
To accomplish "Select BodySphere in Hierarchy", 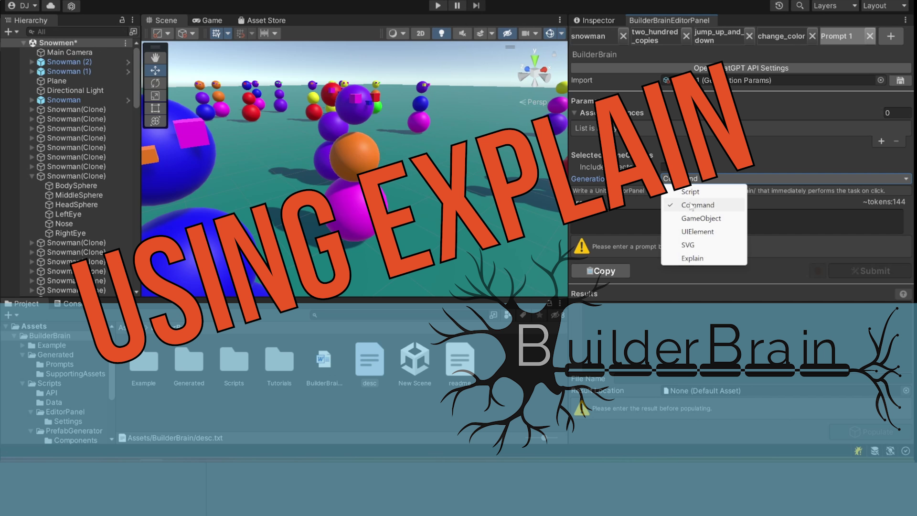I will click(x=76, y=186).
